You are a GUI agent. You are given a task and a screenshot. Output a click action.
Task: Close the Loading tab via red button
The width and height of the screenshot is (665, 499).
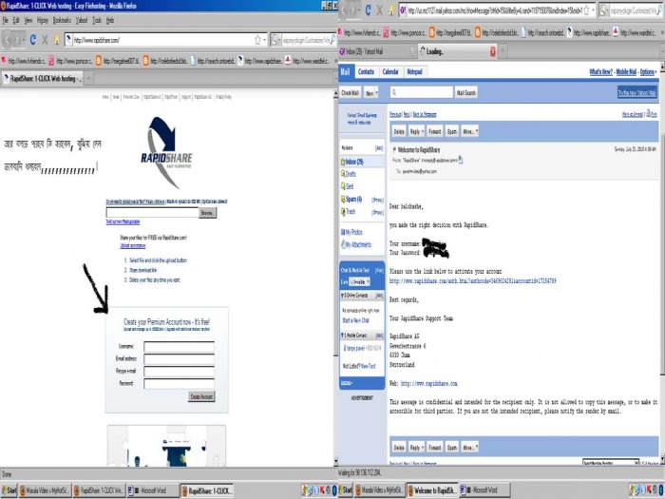493,51
